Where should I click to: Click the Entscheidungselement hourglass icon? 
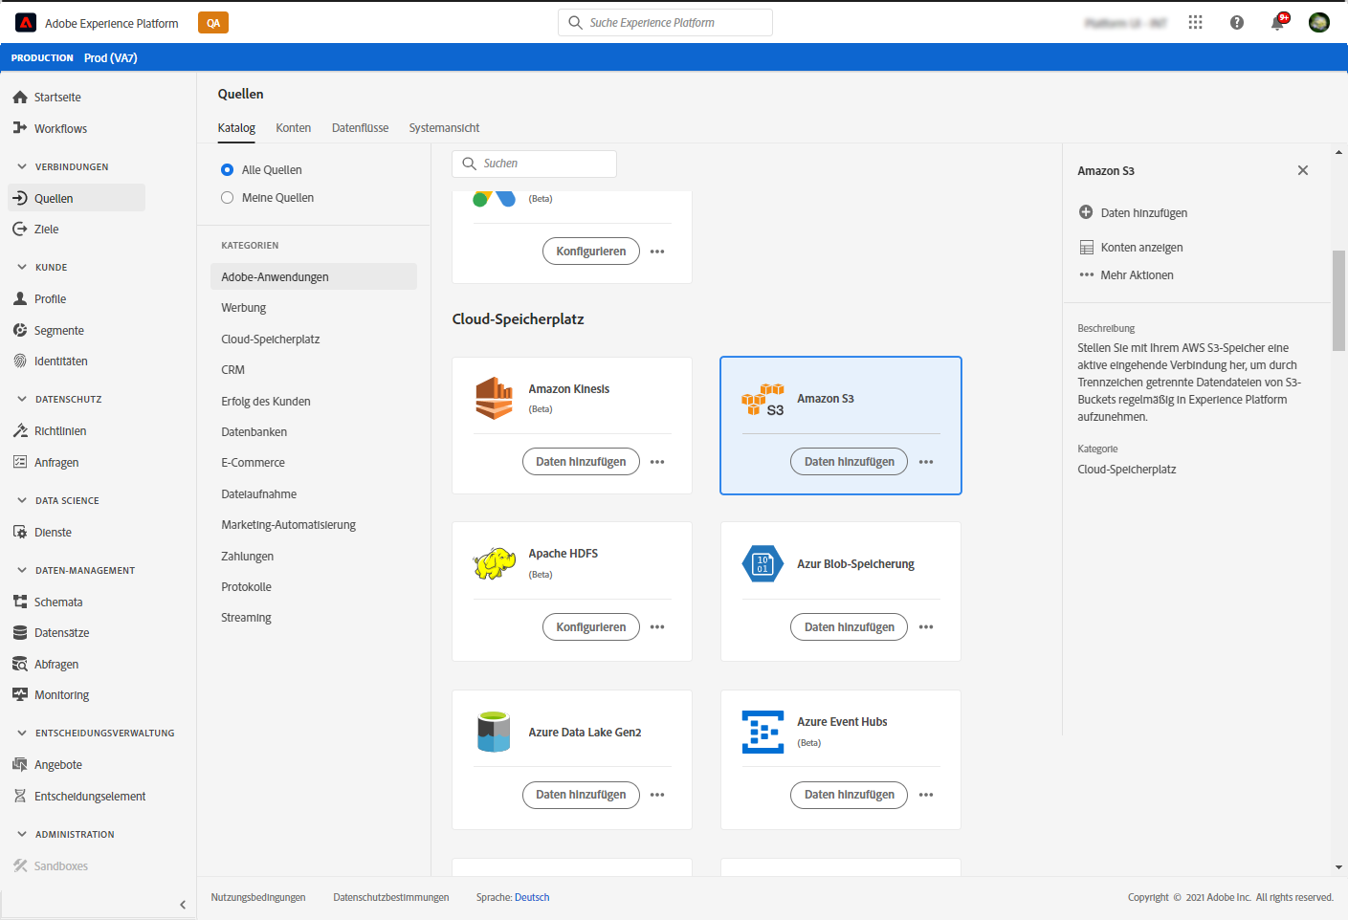point(20,796)
